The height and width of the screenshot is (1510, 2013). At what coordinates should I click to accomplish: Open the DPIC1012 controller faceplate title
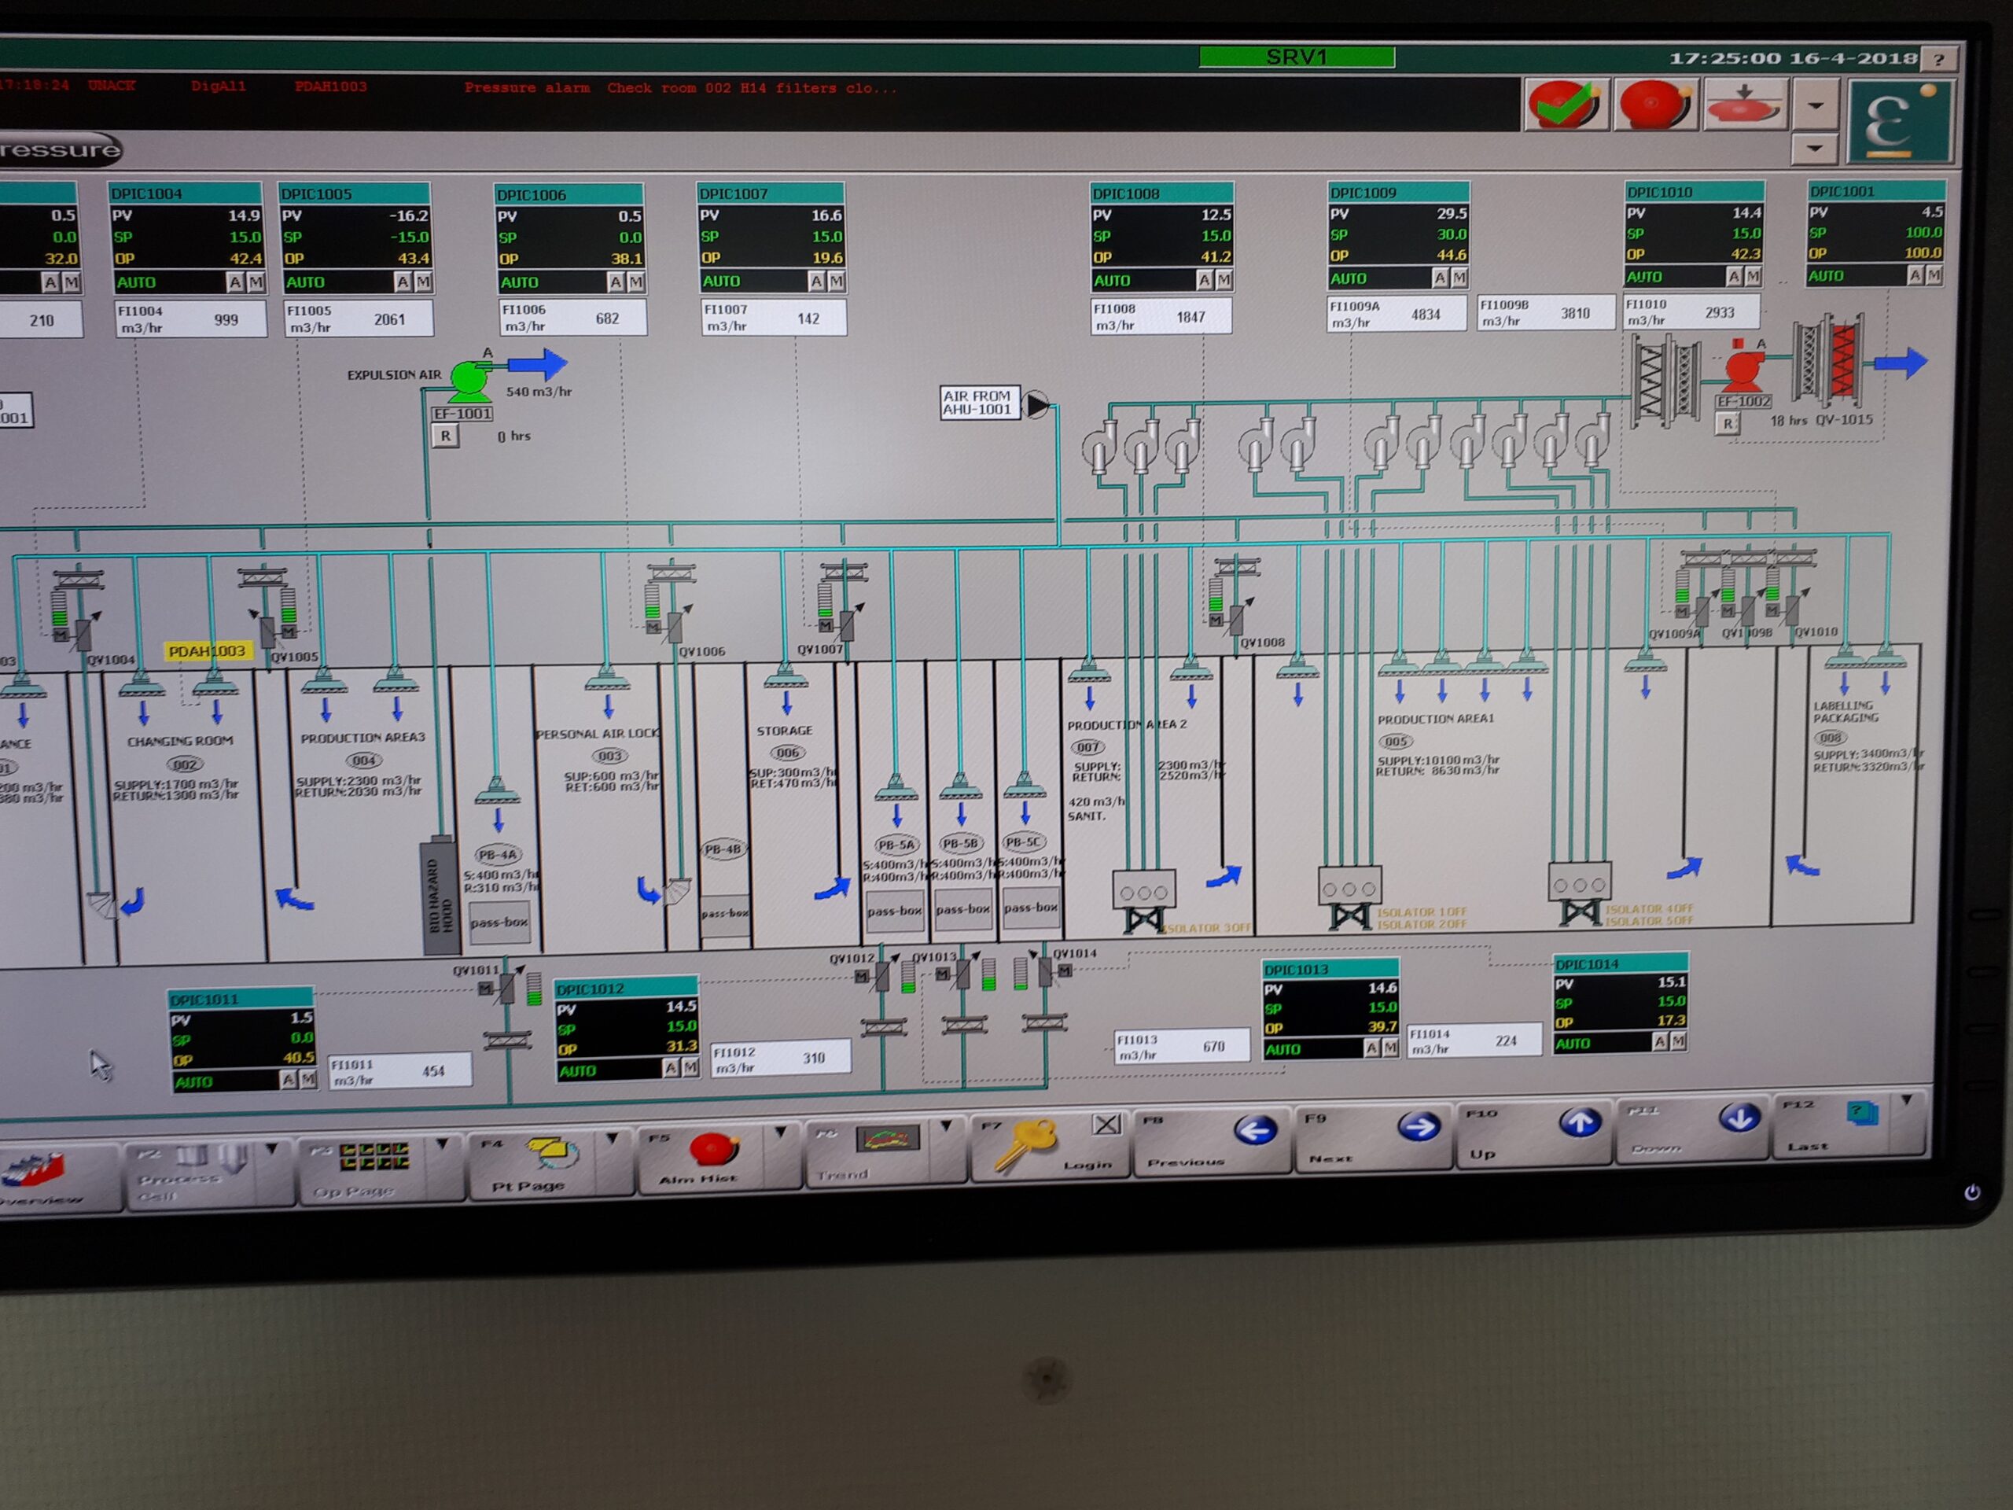(x=626, y=989)
